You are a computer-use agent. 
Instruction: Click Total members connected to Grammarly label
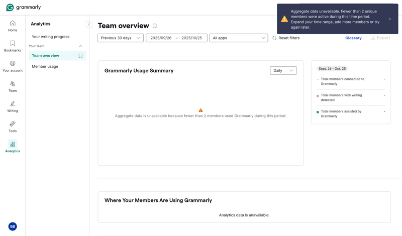click(x=343, y=81)
